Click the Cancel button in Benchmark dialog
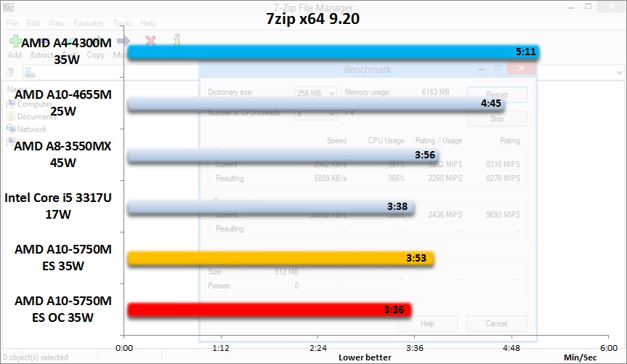This screenshot has height=364, width=627. [497, 323]
